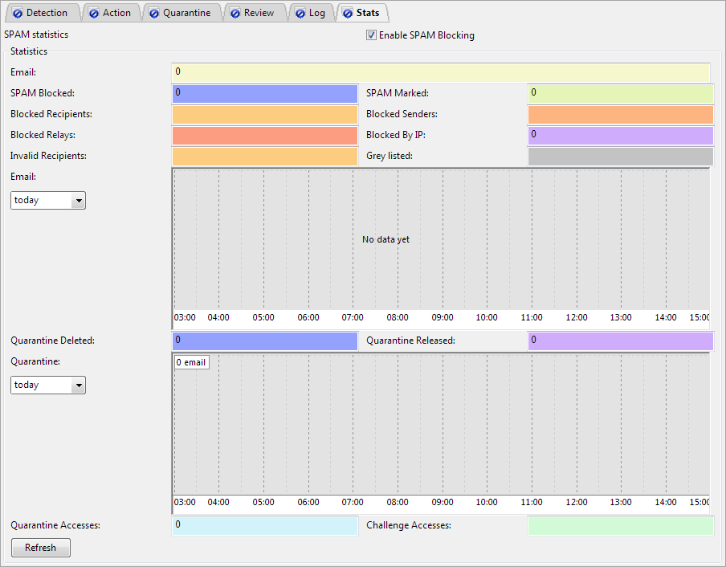Image resolution: width=726 pixels, height=567 pixels.
Task: Toggle the Enable SPAM Blocking checkbox
Action: [x=371, y=35]
